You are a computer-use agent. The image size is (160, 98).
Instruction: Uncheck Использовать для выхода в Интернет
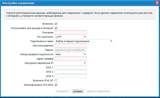(x=56, y=28)
